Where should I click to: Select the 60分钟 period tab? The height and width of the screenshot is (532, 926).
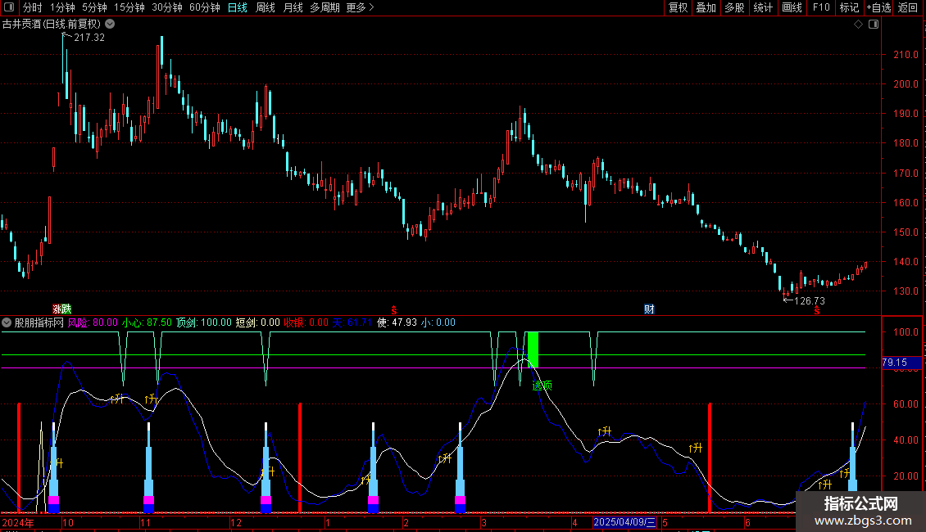(x=204, y=8)
